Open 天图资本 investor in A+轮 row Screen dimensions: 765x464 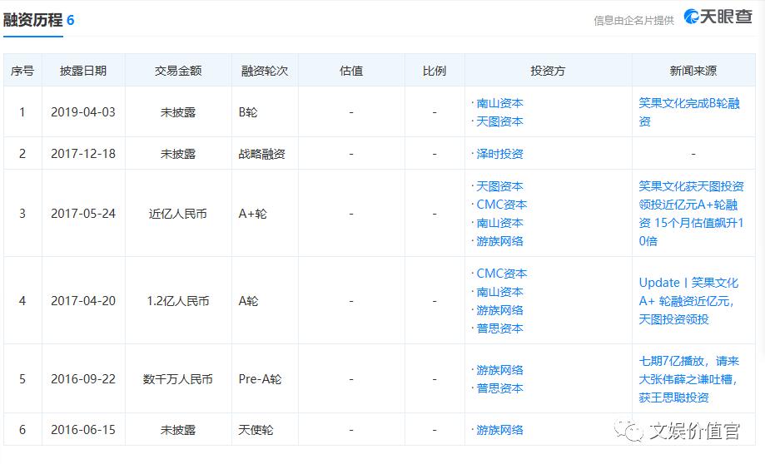coord(499,186)
